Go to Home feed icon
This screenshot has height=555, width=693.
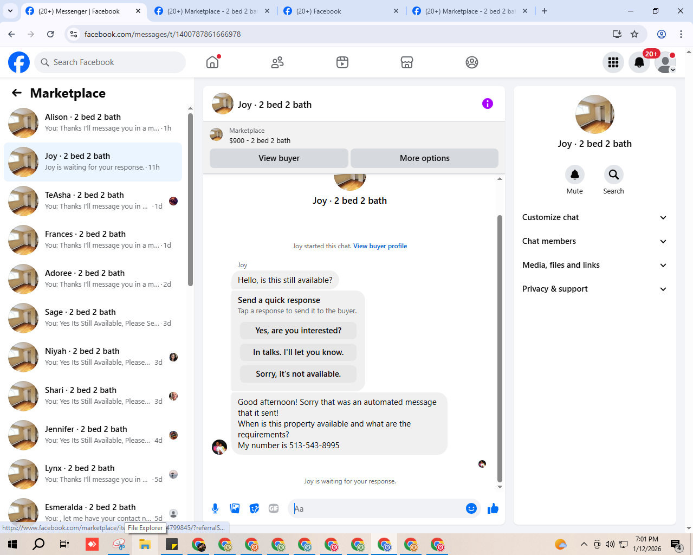(x=212, y=62)
